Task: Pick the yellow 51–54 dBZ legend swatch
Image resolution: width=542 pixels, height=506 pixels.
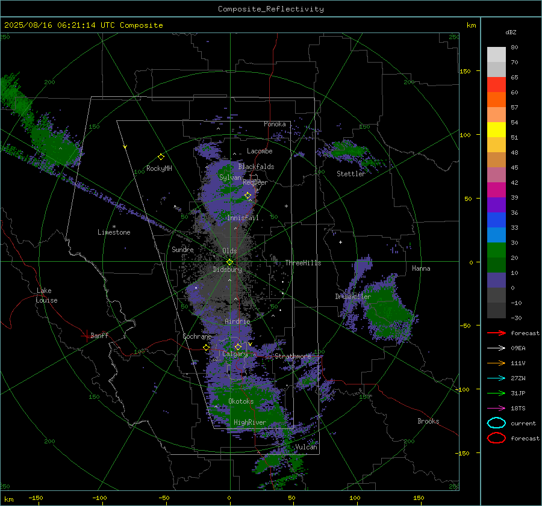Action: [496, 129]
